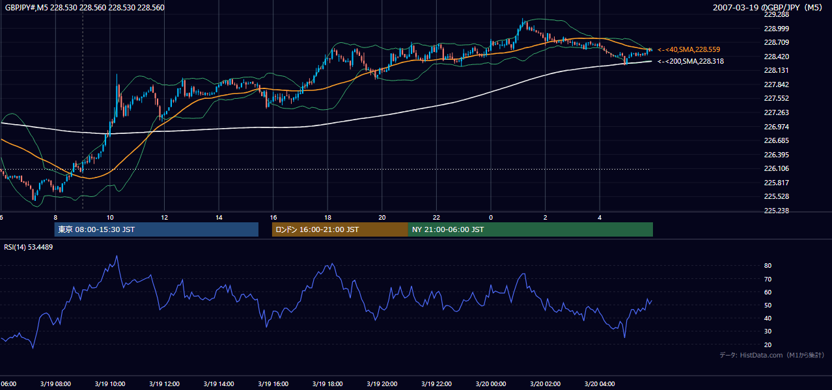
Task: Click hour label 22 under price chart
Action: (x=437, y=217)
